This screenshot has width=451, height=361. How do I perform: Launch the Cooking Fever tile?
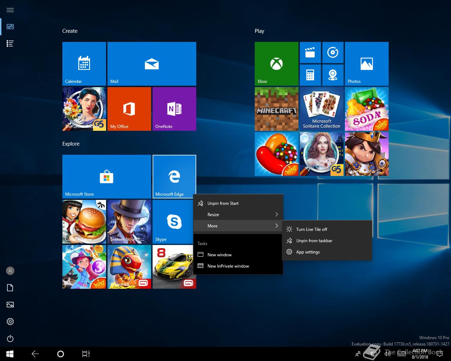(x=84, y=222)
